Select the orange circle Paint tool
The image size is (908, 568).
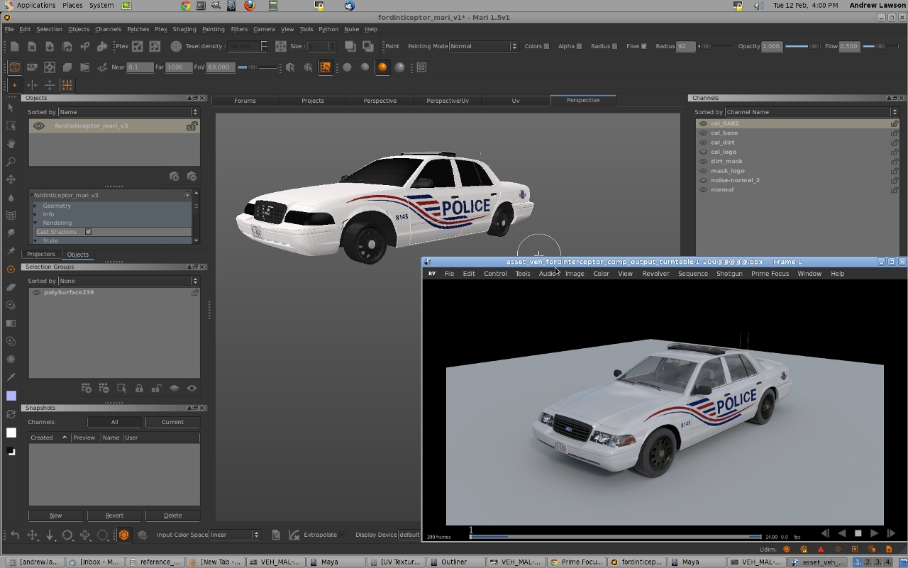pos(11,269)
